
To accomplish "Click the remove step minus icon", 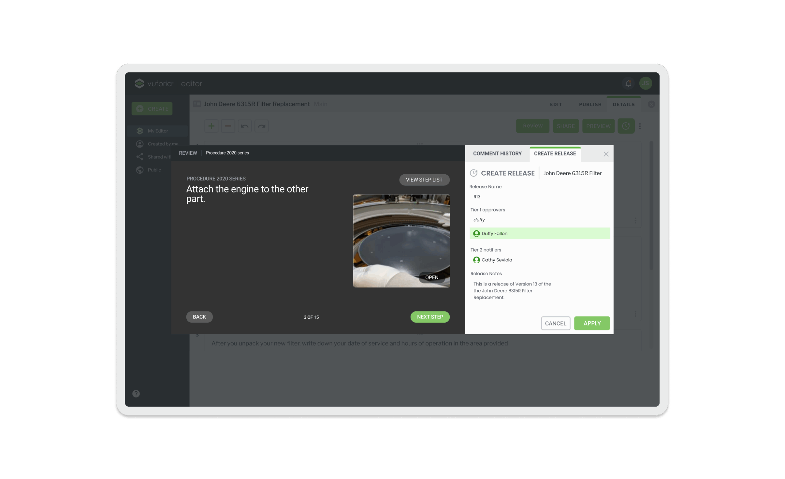I will pyautogui.click(x=228, y=126).
